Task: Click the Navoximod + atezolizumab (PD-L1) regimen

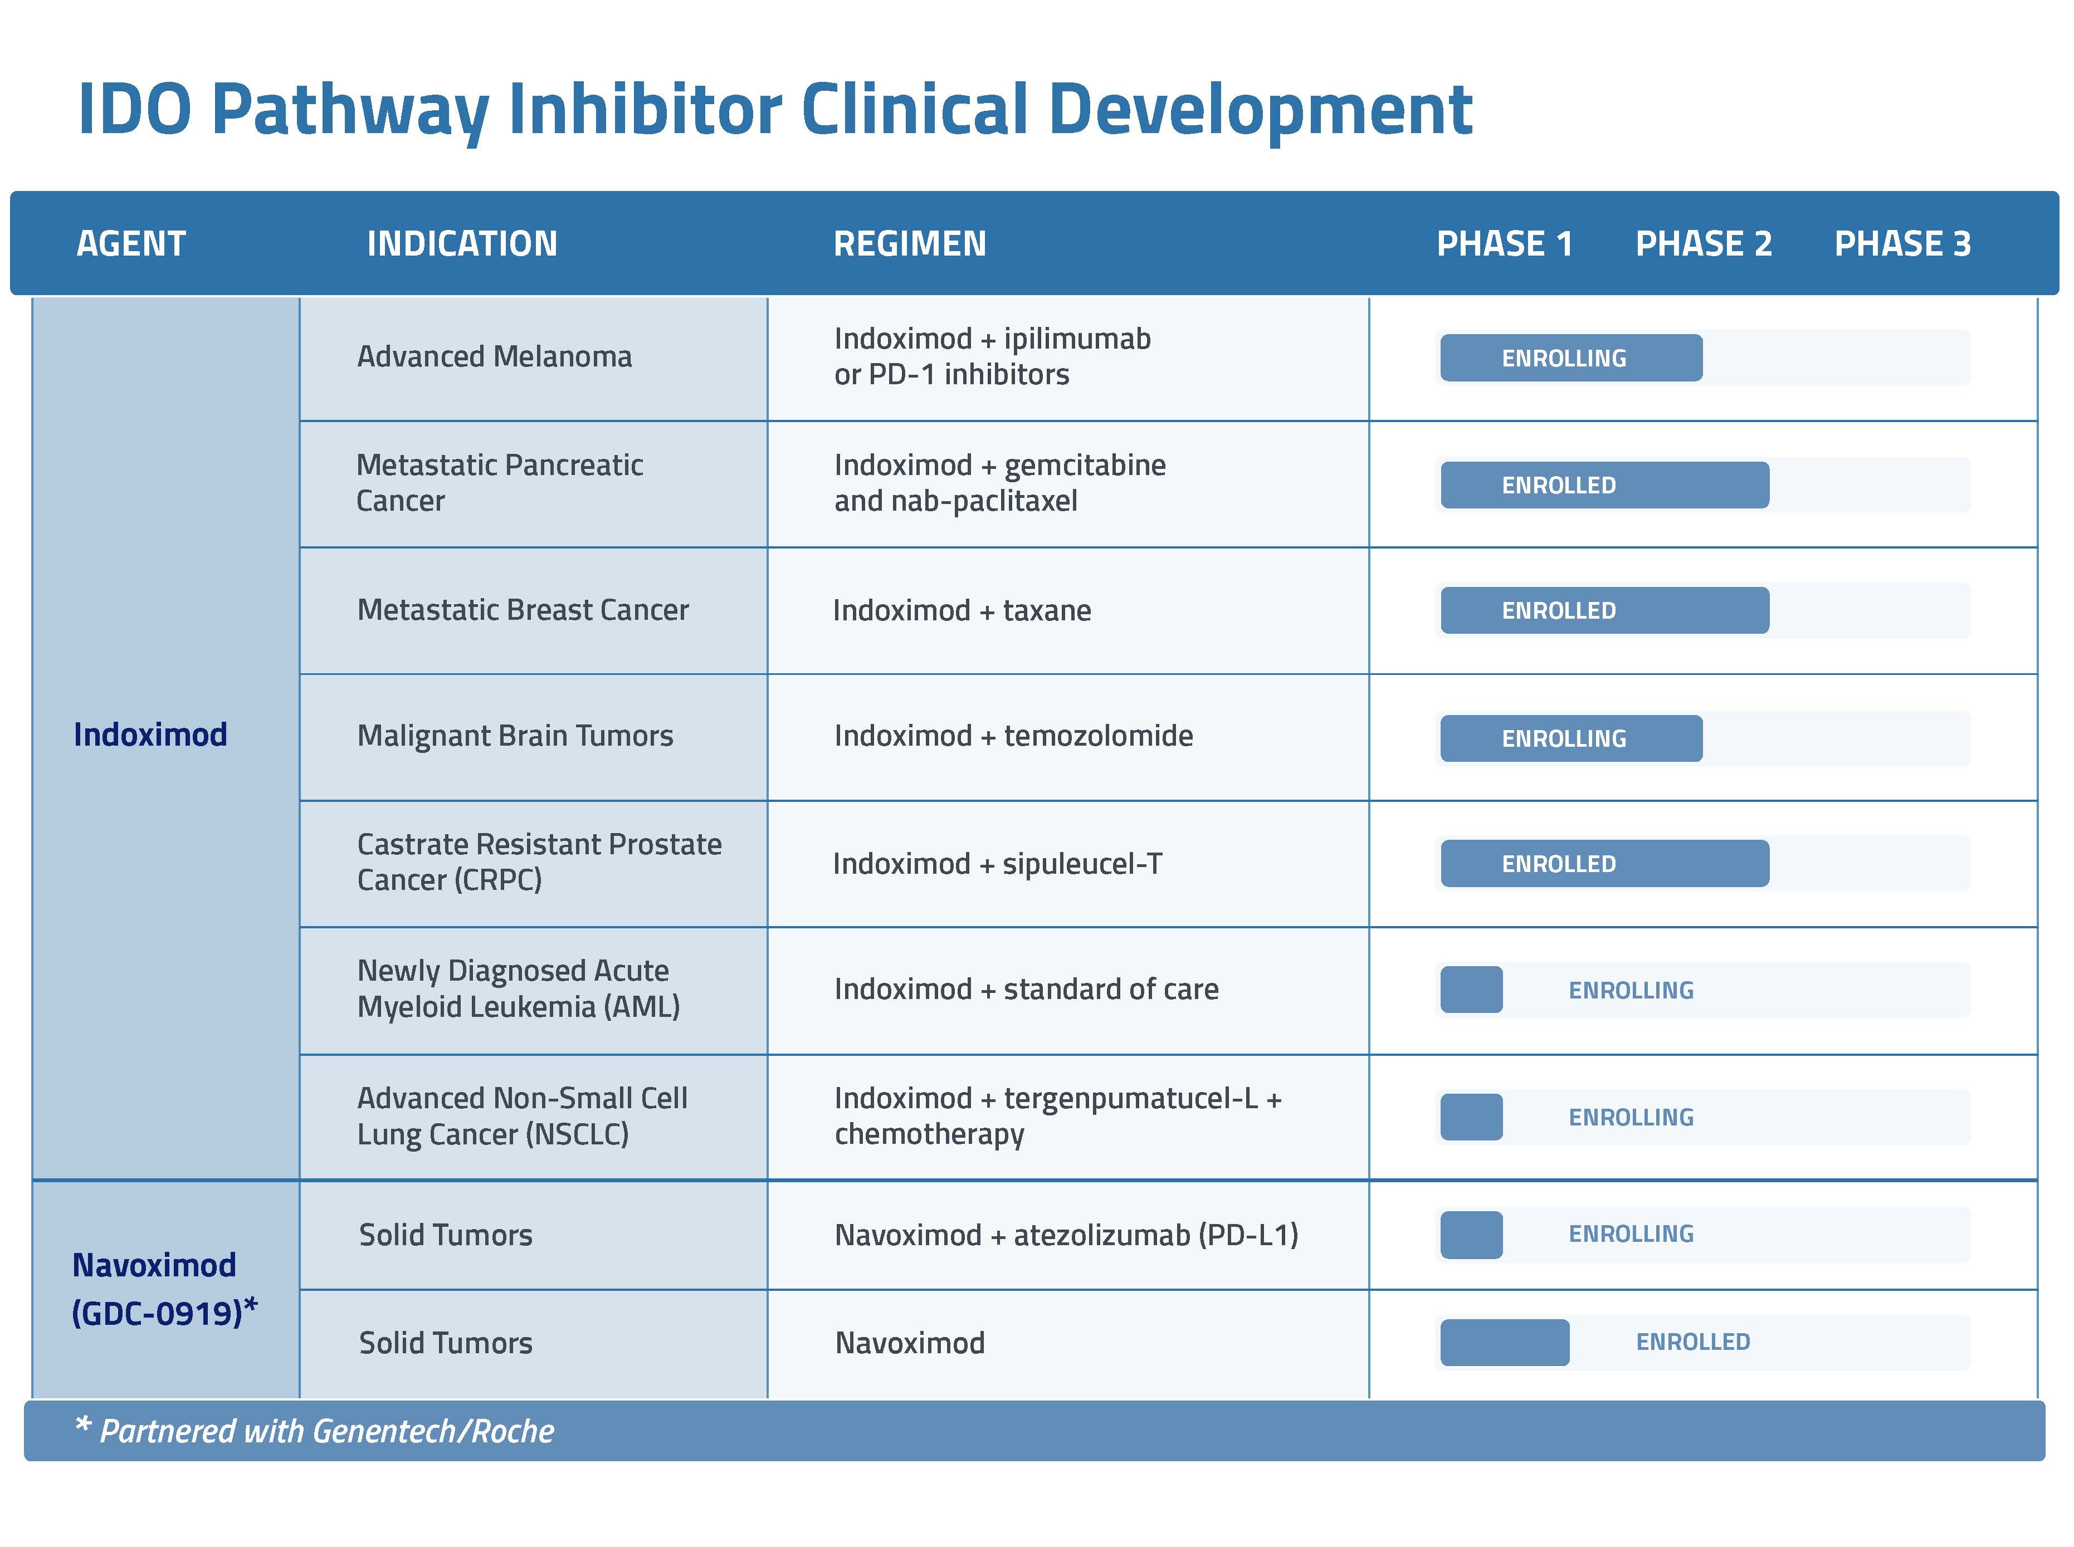Action: 1065,1234
